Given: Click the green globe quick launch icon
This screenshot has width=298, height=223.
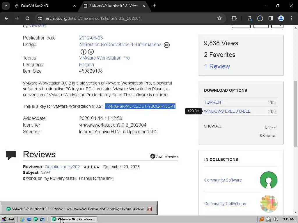Looking at the screenshot, I should click(x=36, y=219).
